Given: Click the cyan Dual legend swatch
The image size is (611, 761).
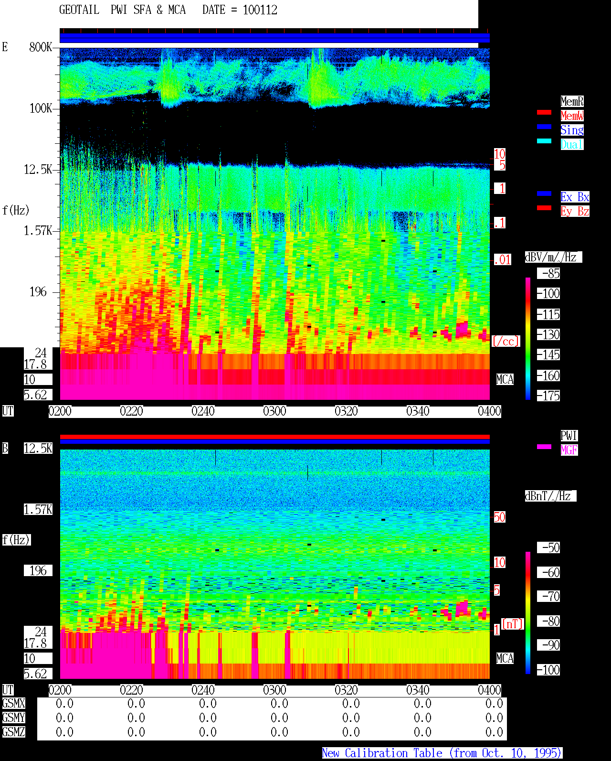Looking at the screenshot, I should 544,141.
